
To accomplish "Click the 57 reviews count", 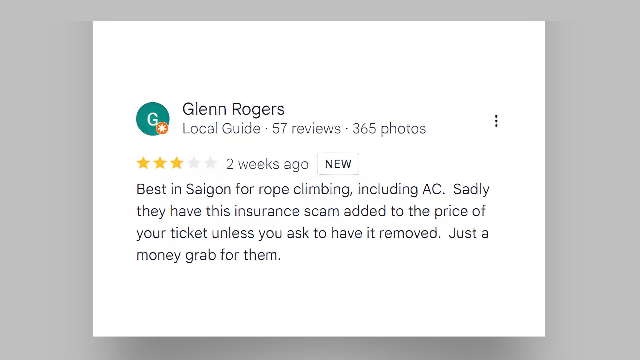I will click(306, 129).
